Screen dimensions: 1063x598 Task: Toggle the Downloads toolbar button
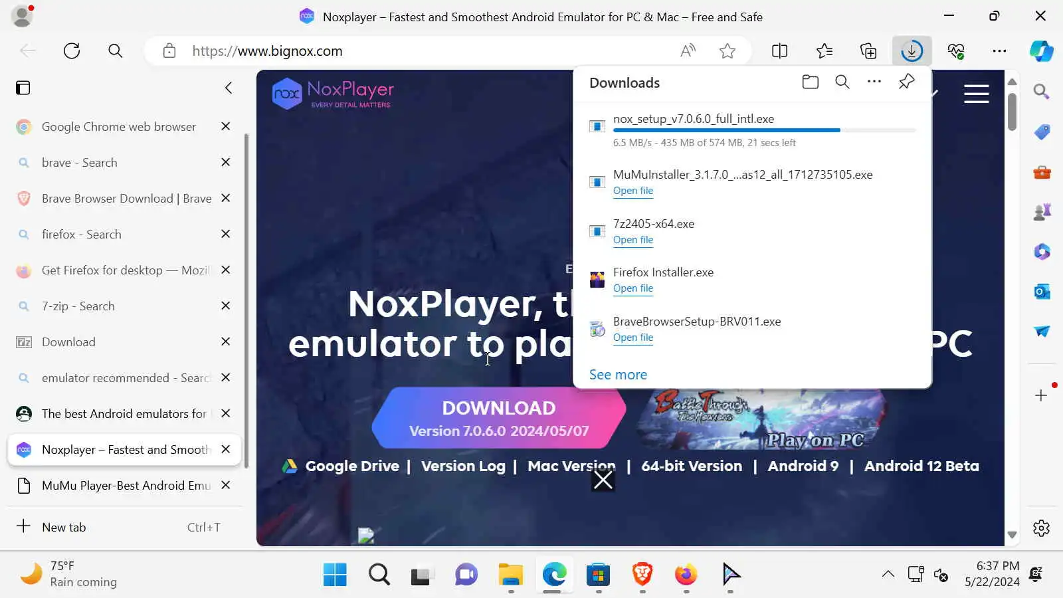coord(912,50)
